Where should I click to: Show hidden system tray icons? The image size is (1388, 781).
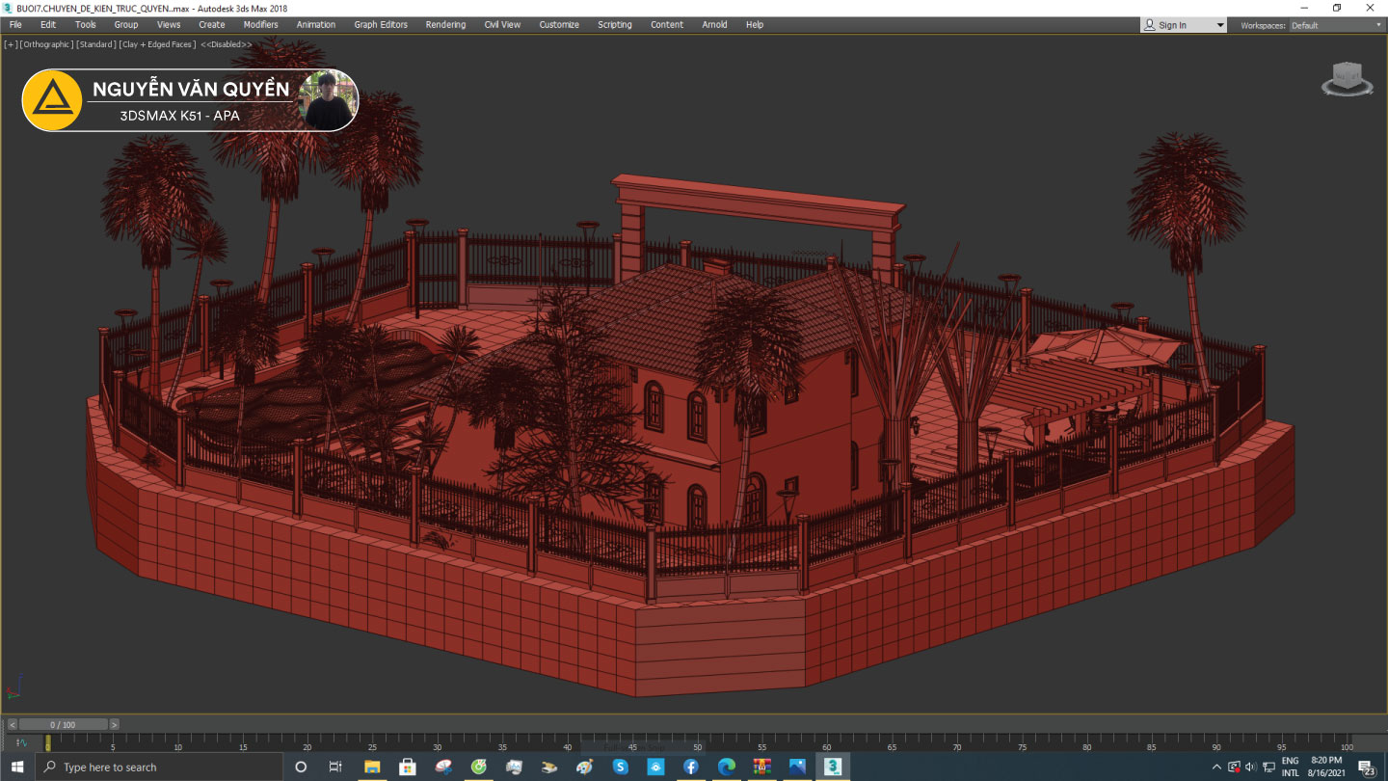[1216, 767]
